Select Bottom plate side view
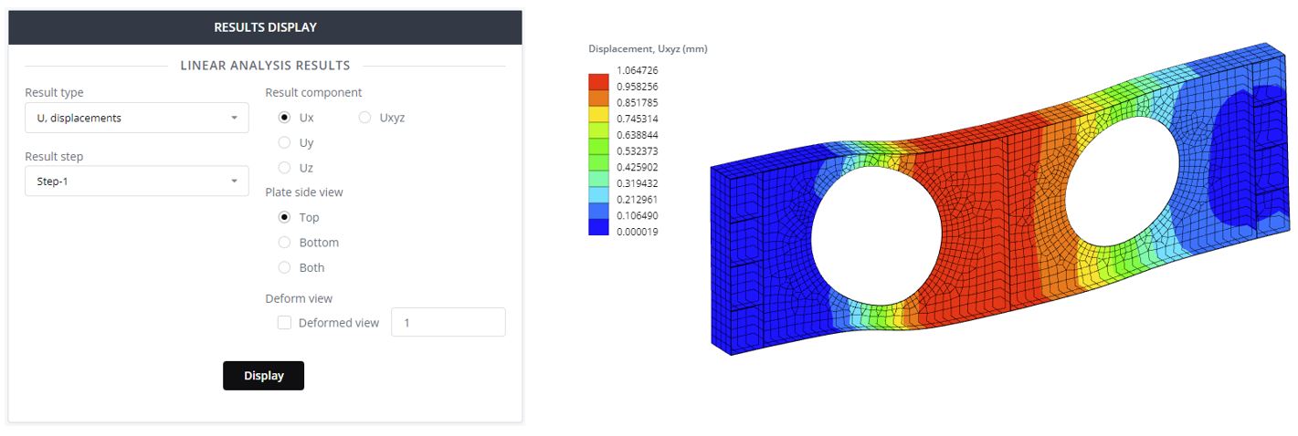Image resolution: width=1298 pixels, height=436 pixels. pos(284,243)
